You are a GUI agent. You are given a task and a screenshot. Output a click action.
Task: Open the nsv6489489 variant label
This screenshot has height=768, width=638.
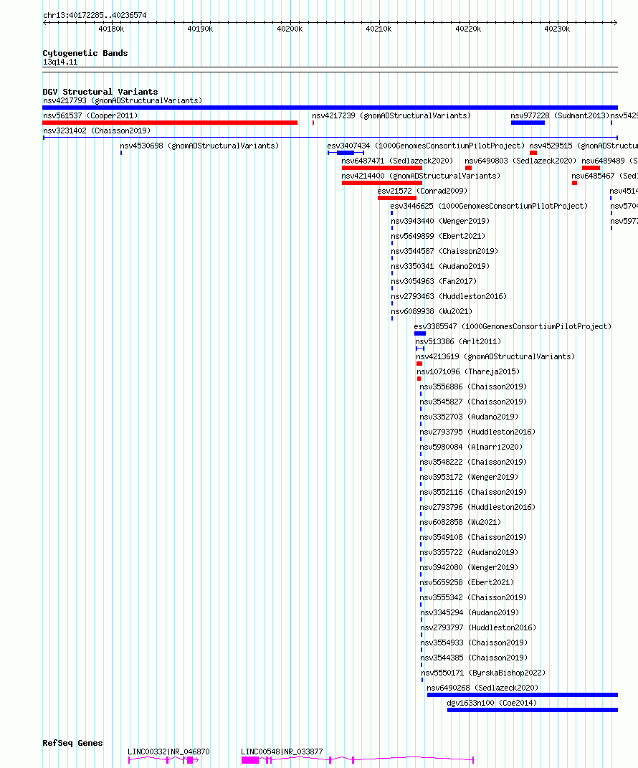[x=609, y=161]
